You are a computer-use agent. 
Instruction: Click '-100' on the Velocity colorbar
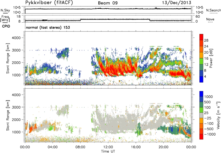pos(209,123)
